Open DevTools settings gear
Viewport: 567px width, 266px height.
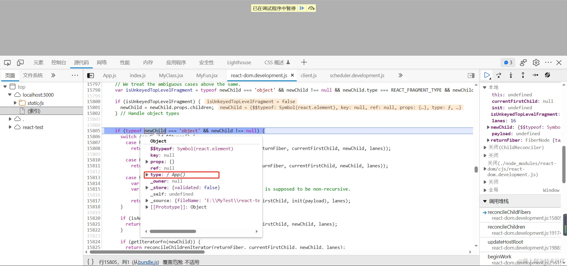(536, 62)
